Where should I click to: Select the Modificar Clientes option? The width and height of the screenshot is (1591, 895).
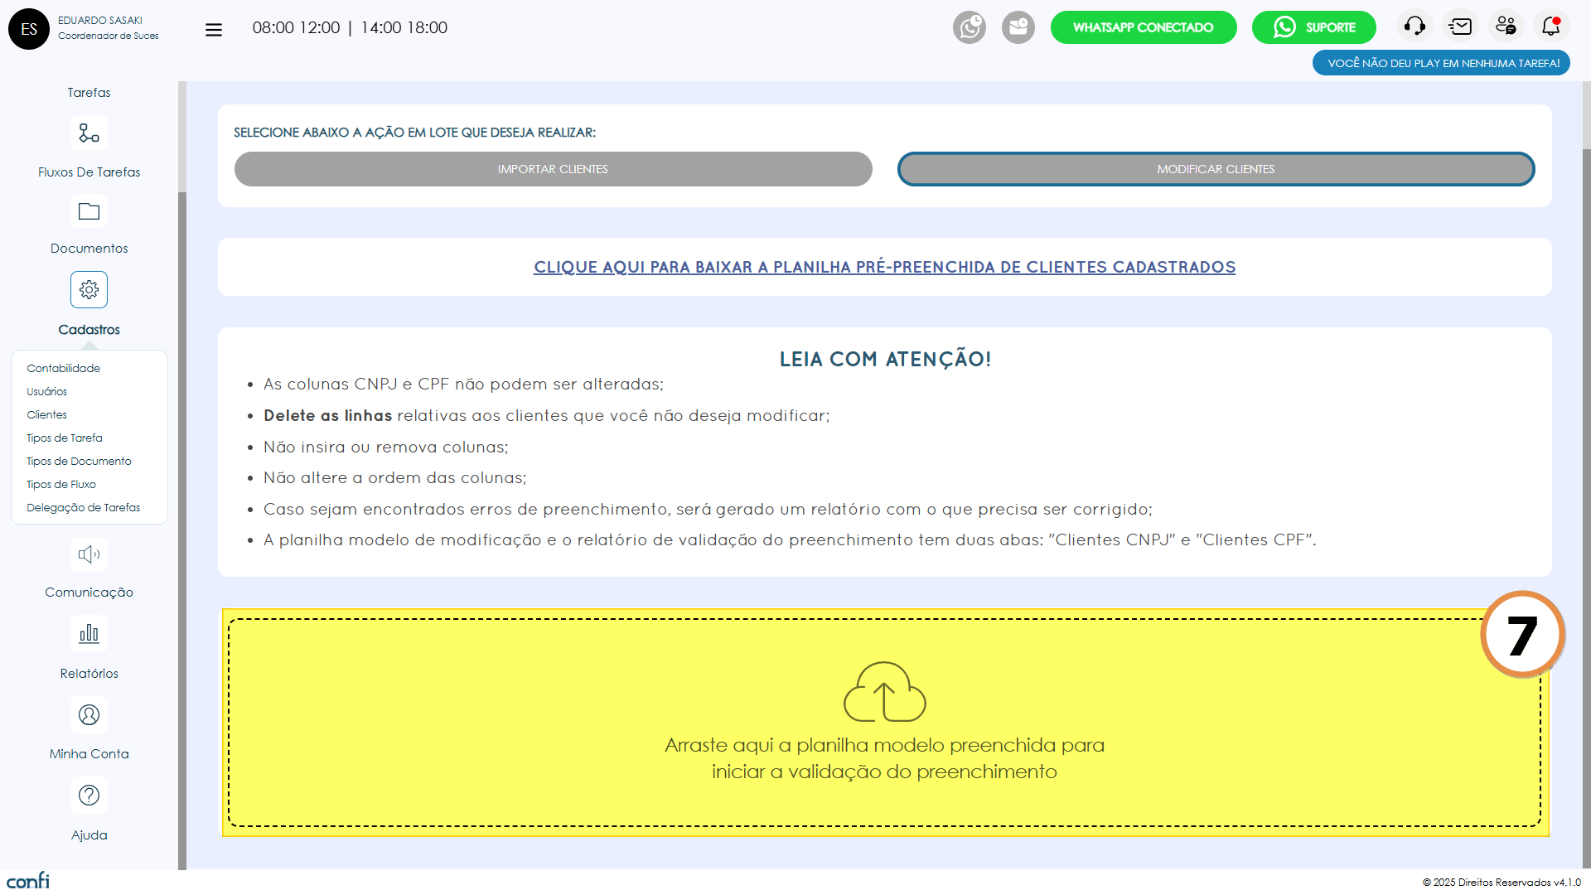coord(1216,169)
